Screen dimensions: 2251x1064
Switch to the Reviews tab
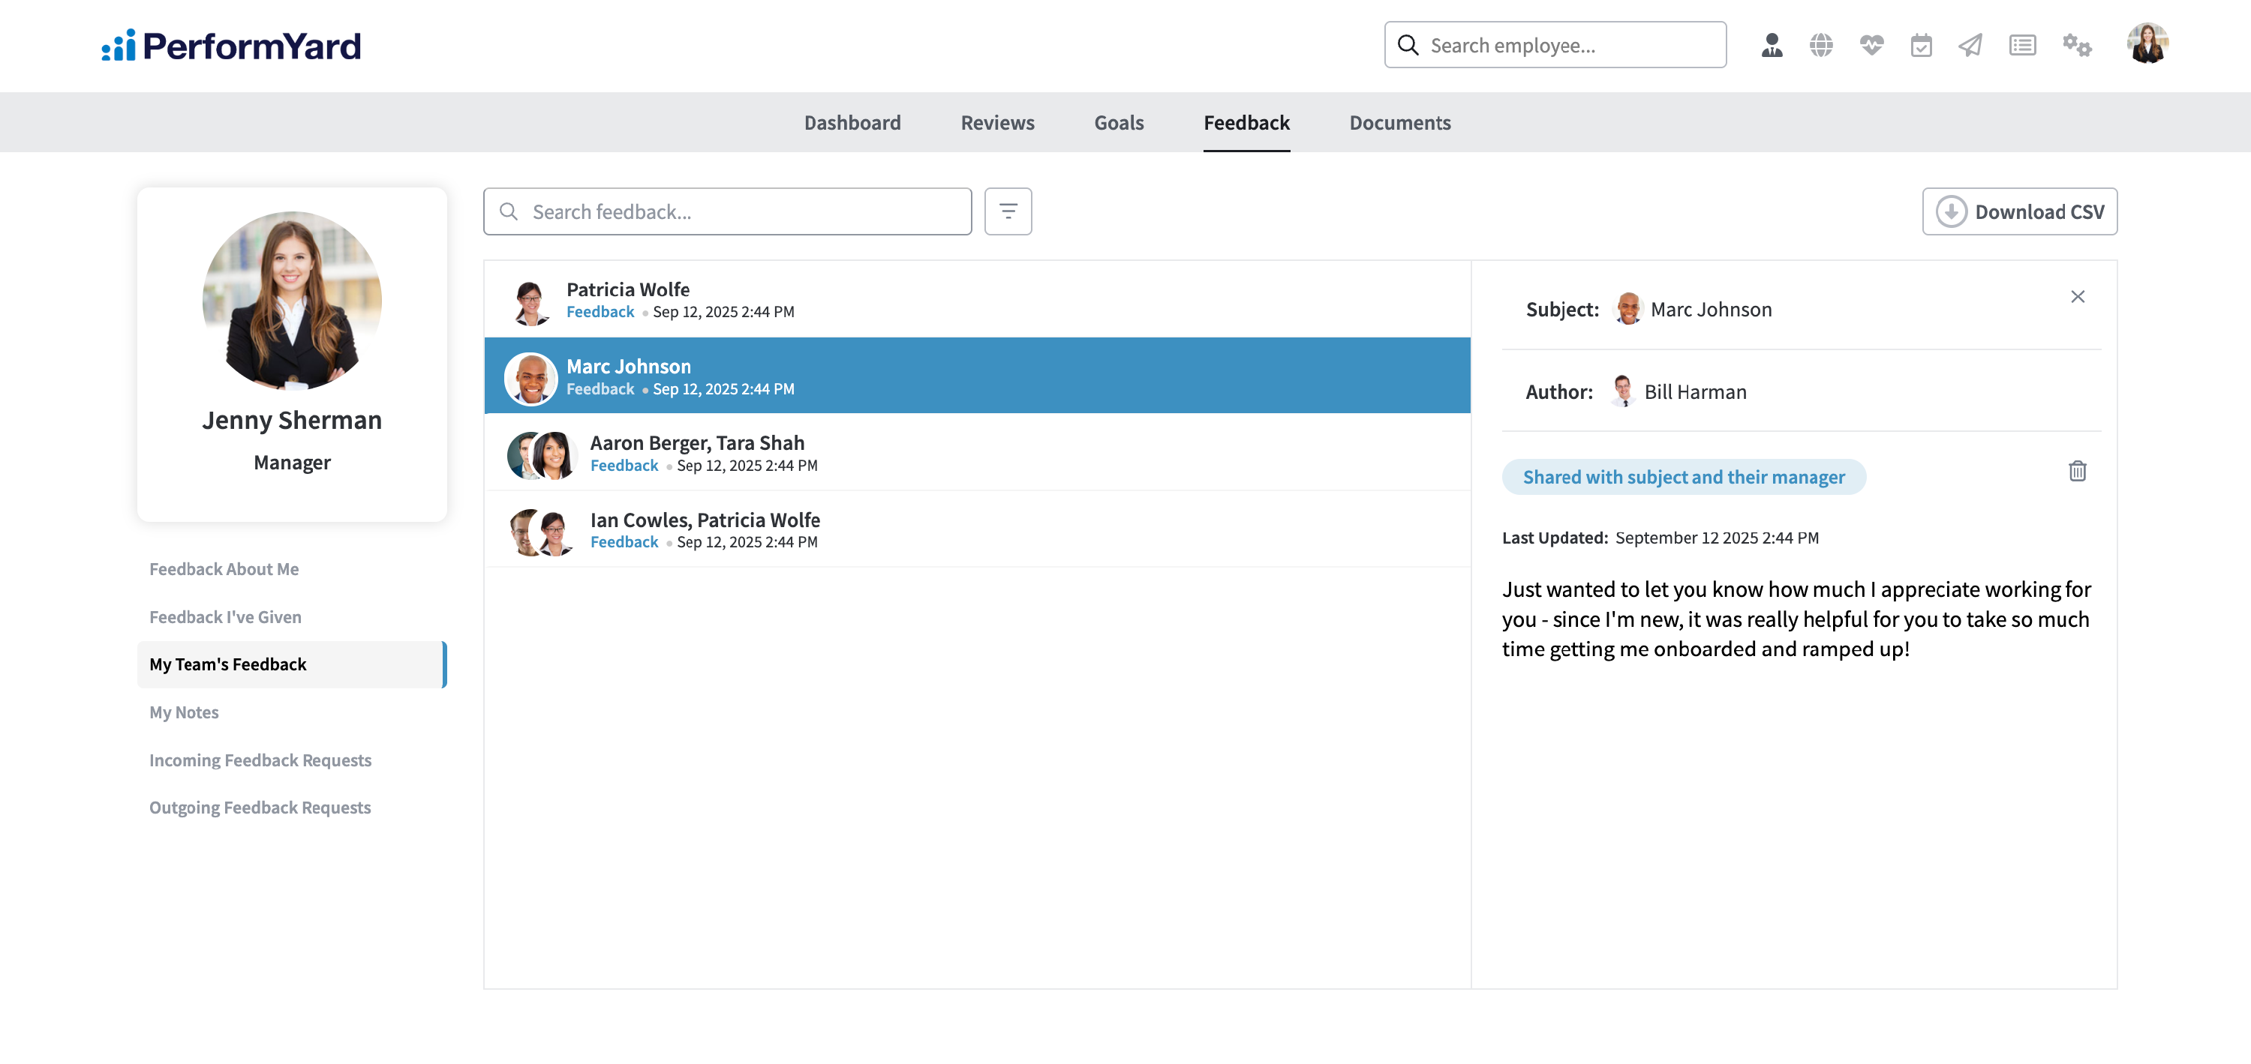pyautogui.click(x=997, y=122)
